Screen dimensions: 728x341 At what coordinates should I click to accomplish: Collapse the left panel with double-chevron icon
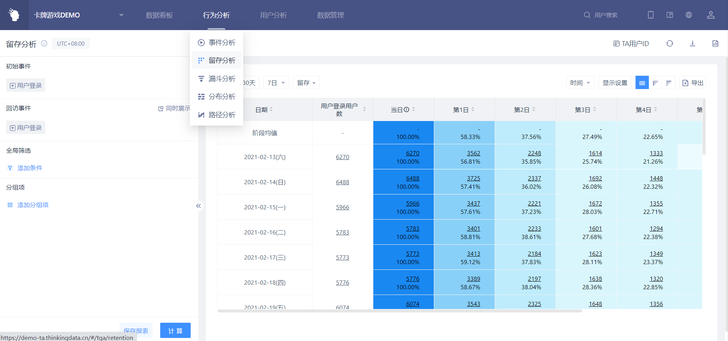pyautogui.click(x=198, y=206)
